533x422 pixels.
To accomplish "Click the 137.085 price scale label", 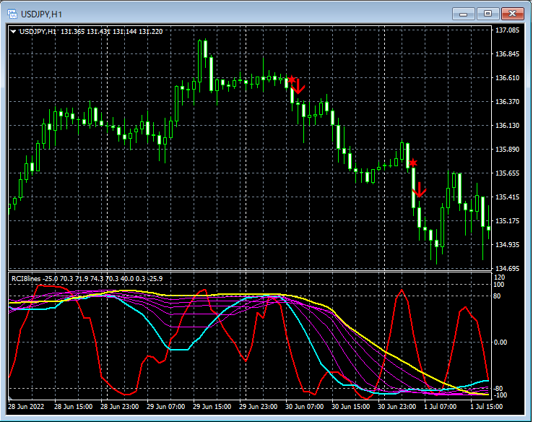I will pos(508,31).
